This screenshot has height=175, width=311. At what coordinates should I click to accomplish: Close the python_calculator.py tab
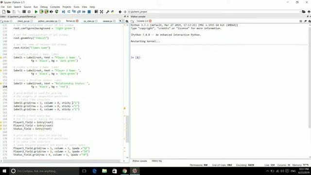tap(59, 21)
